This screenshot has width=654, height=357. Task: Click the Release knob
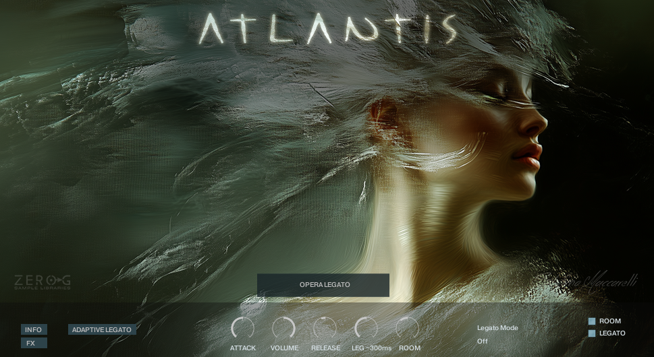point(325,329)
